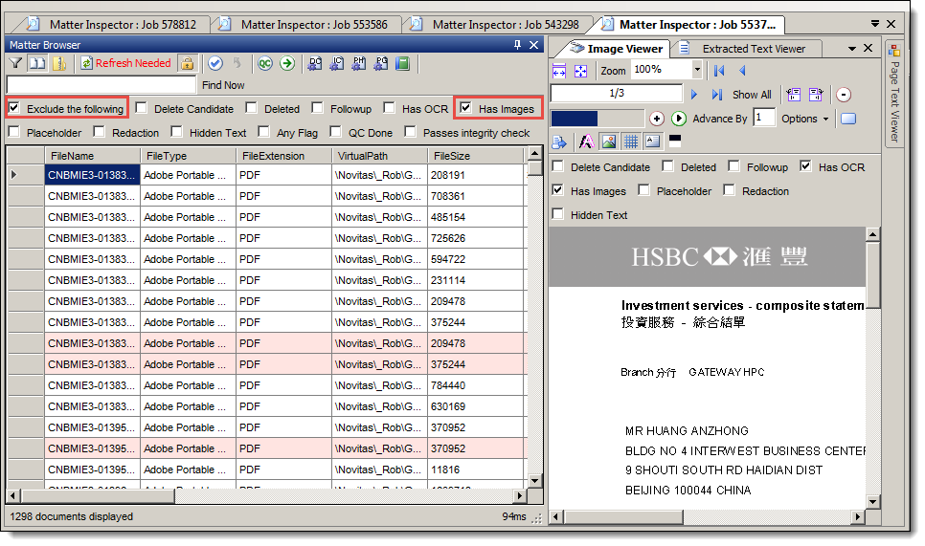Click the green QC circle icon

[x=265, y=63]
